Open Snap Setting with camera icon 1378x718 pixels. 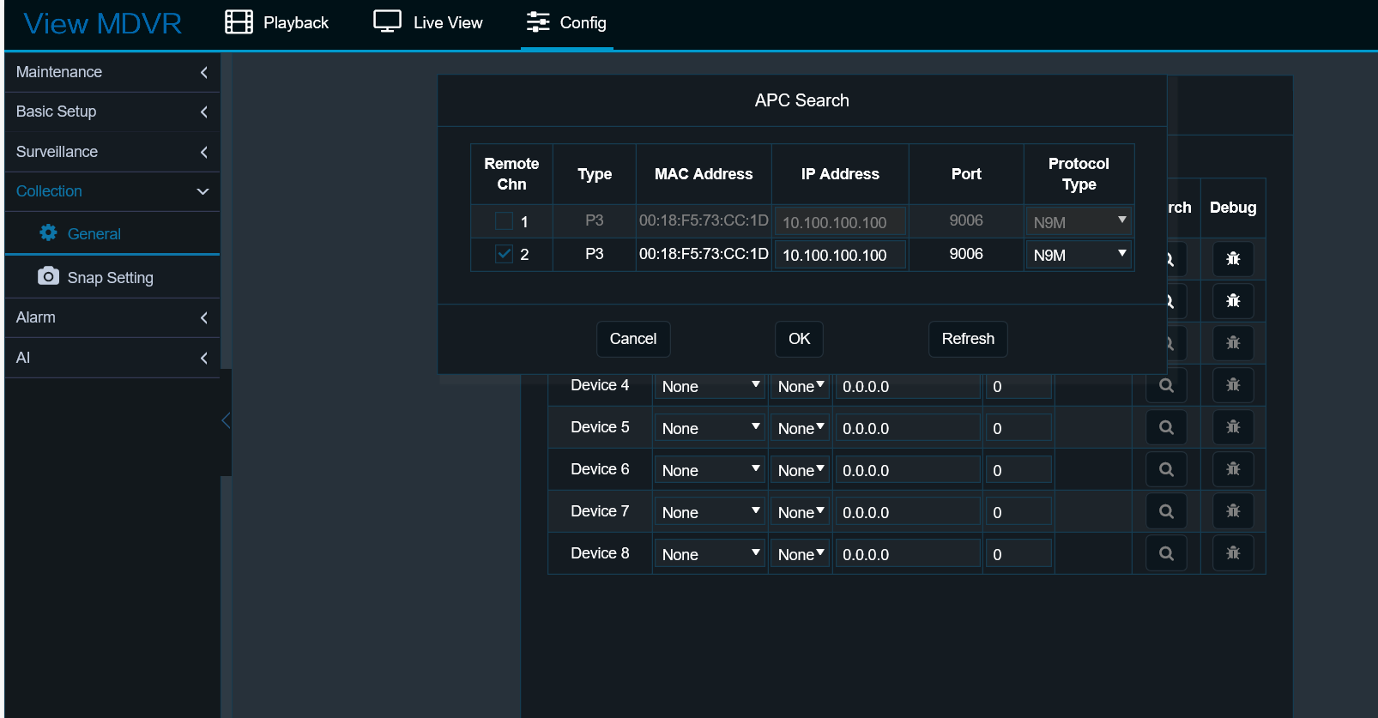110,277
